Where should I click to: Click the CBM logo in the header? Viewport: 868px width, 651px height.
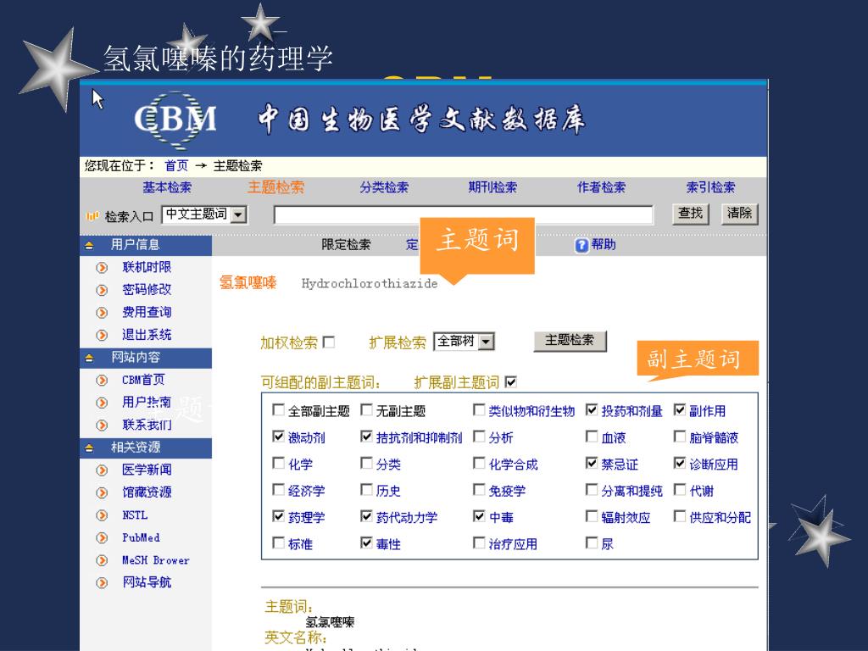(175, 119)
